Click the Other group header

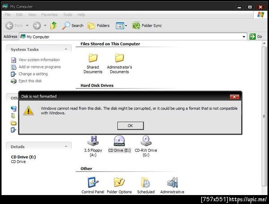point(86,169)
